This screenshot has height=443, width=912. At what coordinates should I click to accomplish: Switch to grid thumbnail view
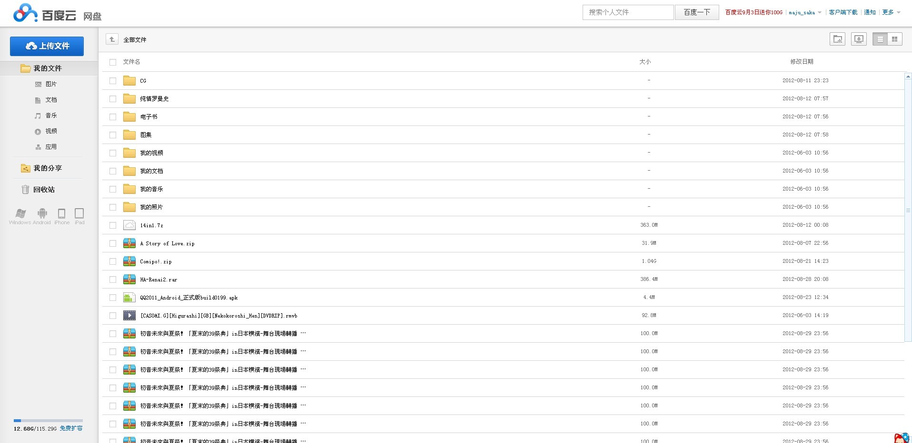[895, 39]
